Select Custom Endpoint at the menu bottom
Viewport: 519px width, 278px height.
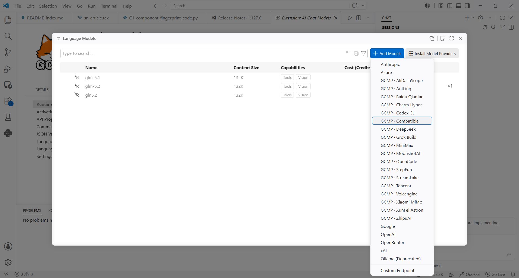402,270
